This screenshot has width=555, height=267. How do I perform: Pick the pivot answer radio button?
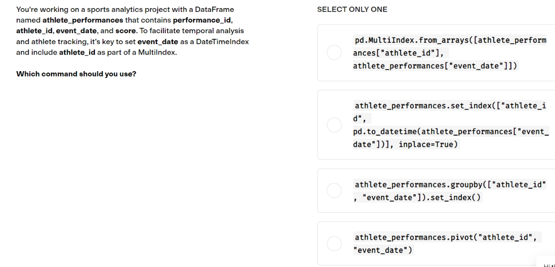(334, 244)
